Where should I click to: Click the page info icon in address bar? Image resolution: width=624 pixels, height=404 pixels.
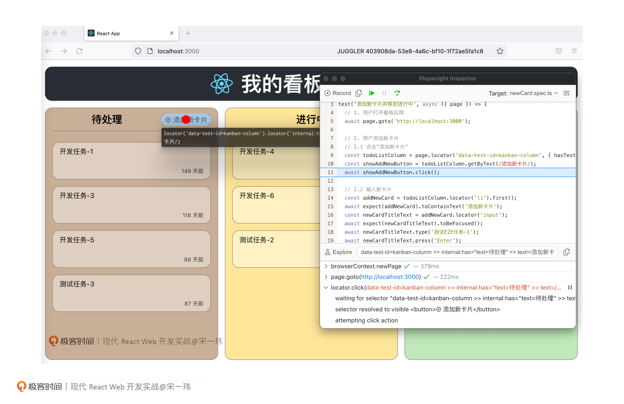[x=150, y=51]
